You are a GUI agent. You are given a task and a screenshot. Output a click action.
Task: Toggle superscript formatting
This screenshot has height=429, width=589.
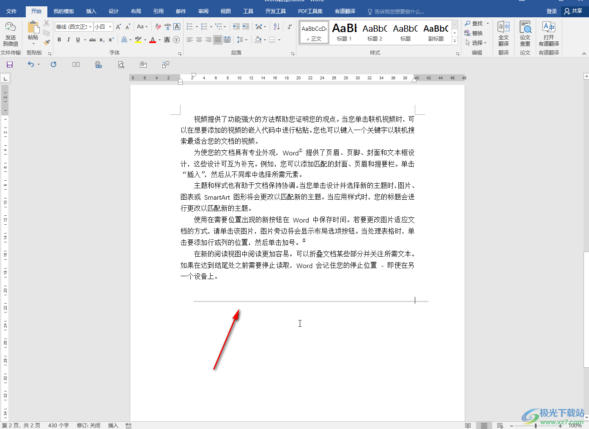pyautogui.click(x=111, y=40)
